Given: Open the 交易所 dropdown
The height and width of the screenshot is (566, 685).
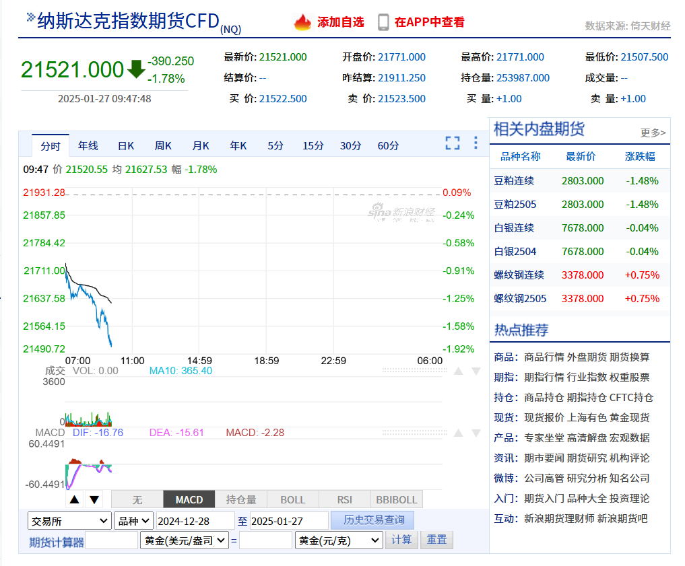Looking at the screenshot, I should click(x=69, y=521).
